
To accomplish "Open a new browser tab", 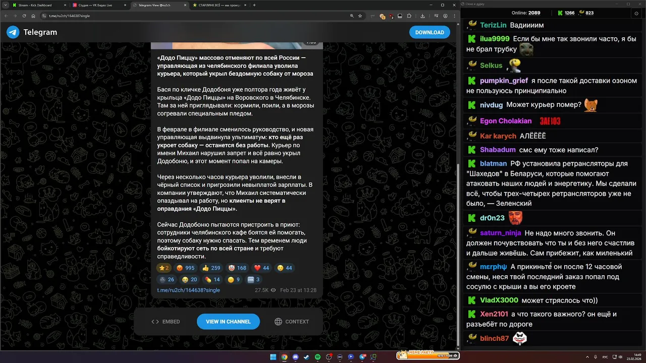I will pyautogui.click(x=254, y=5).
